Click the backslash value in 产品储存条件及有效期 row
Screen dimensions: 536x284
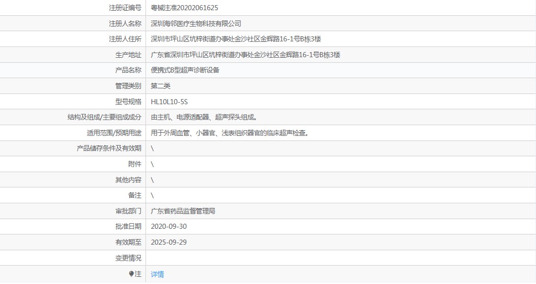pos(152,149)
